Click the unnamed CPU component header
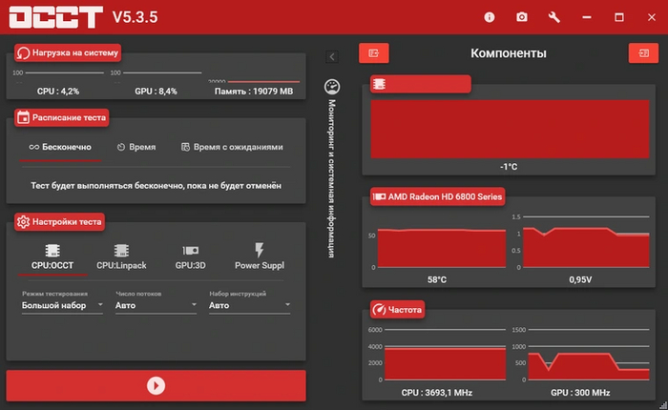The image size is (668, 410). [x=421, y=84]
